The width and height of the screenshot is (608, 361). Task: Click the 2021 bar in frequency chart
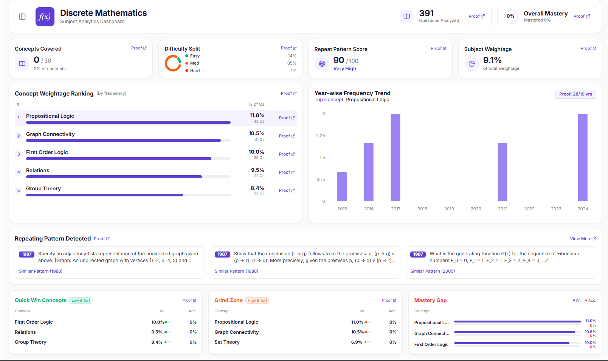(503, 172)
